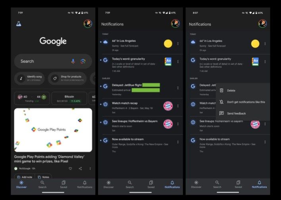Select Notifications tab in first screen
This screenshot has height=200, width=281.
click(85, 185)
